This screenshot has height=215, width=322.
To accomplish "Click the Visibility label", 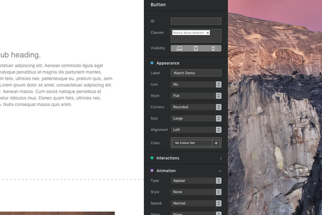I will [158, 48].
